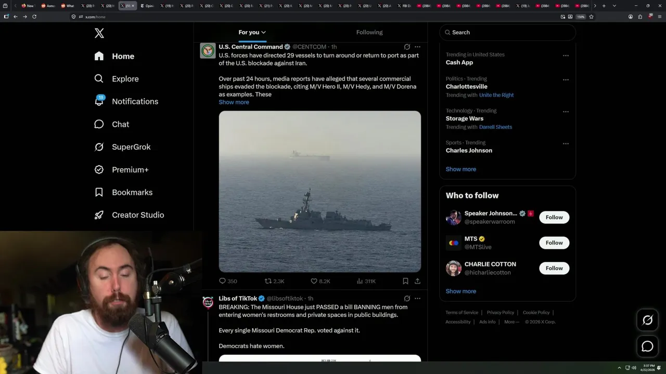Click Grok icon on CENTCOM post

(x=407, y=47)
